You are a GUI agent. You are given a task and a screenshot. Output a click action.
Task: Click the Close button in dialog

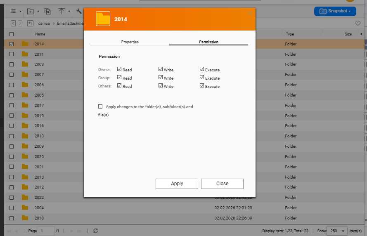coord(222,184)
